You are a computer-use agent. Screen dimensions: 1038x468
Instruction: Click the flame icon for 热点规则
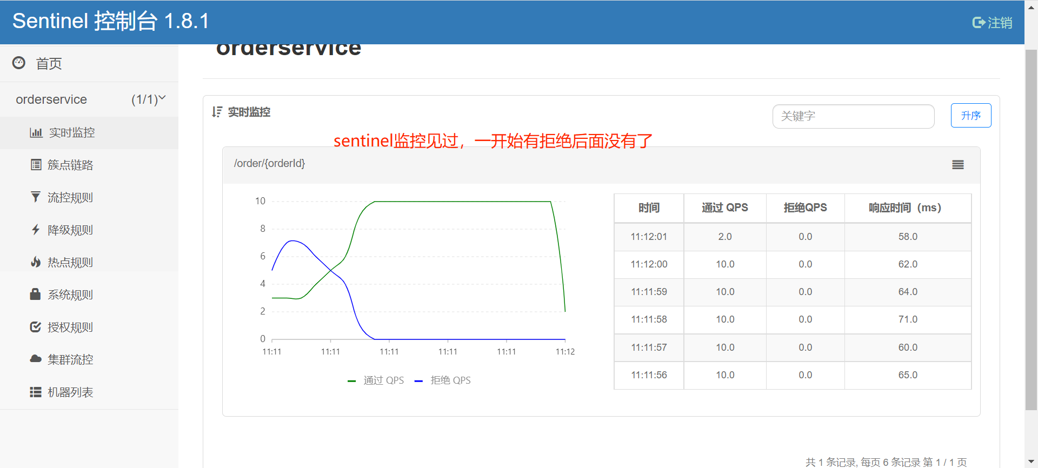[x=36, y=262]
